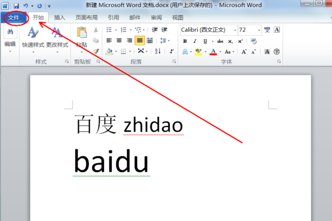Image resolution: width=332 pixels, height=221 pixels.
Task: Open the highlight color dropdown arrow
Action: tap(205, 51)
